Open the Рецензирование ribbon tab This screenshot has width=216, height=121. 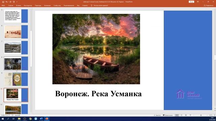pyautogui.click(x=69, y=5)
